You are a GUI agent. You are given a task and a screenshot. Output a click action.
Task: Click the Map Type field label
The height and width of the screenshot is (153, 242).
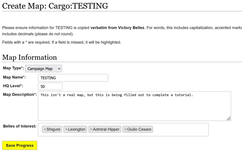(13, 68)
